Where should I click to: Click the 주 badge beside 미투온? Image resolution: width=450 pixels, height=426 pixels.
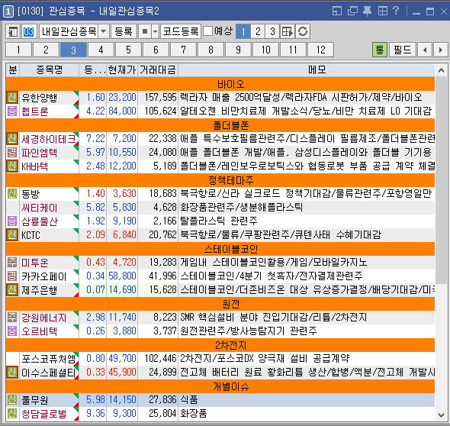coord(12,263)
